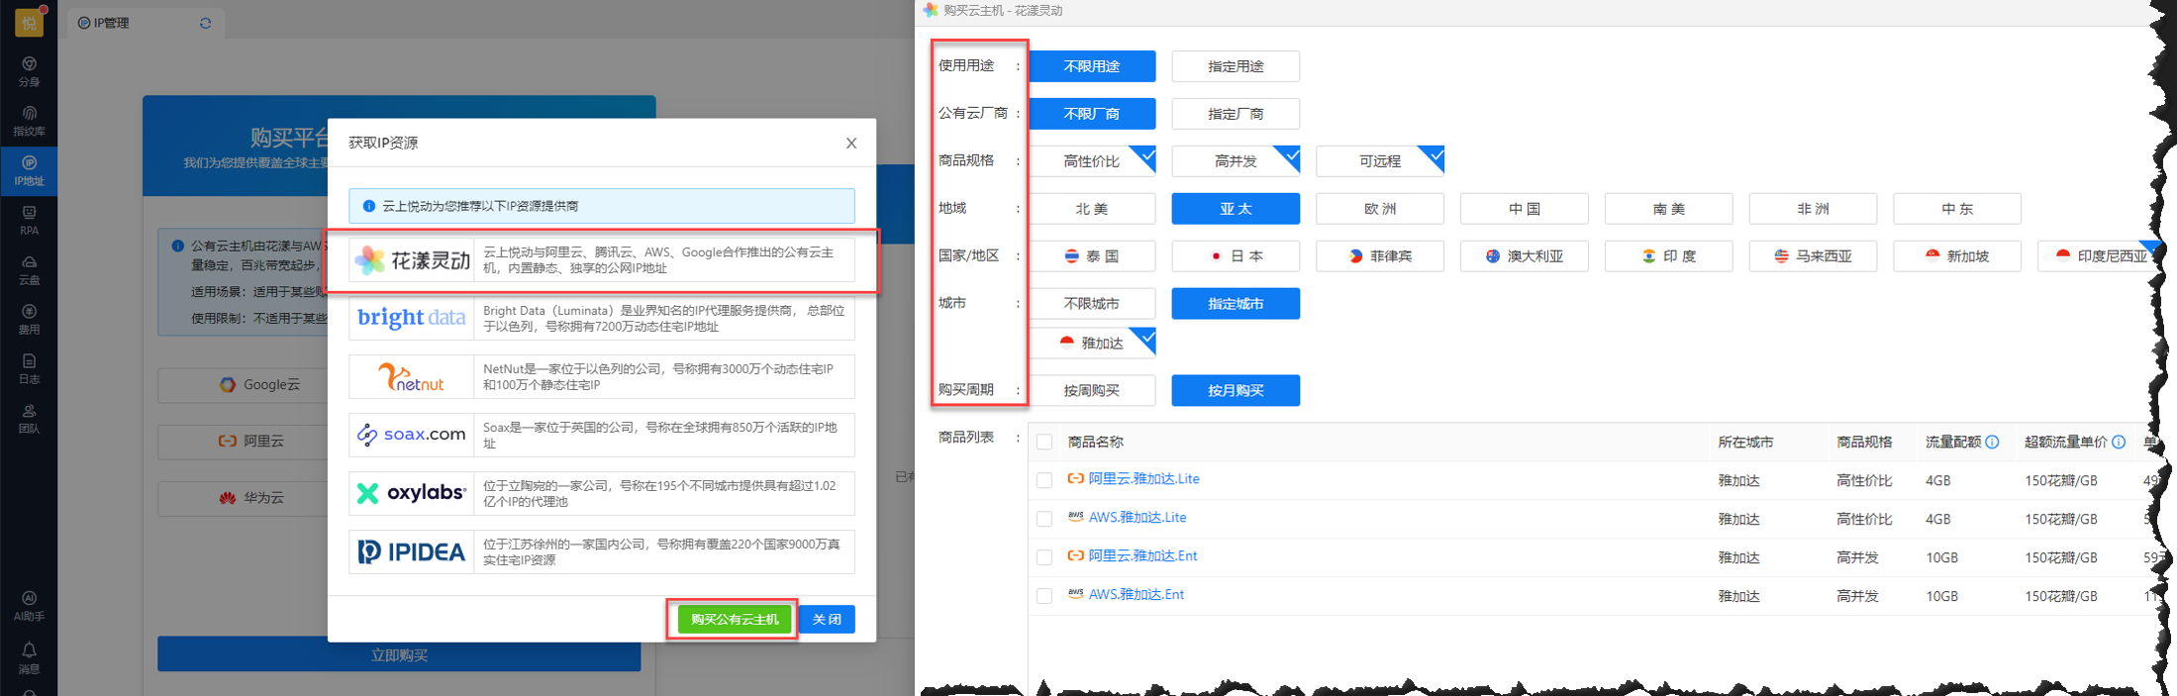Image resolution: width=2177 pixels, height=696 pixels.
Task: Select the 中国 region
Action: pyautogui.click(x=1525, y=209)
